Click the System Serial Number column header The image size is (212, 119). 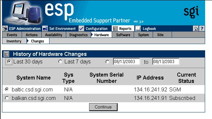pyautogui.click(x=106, y=78)
